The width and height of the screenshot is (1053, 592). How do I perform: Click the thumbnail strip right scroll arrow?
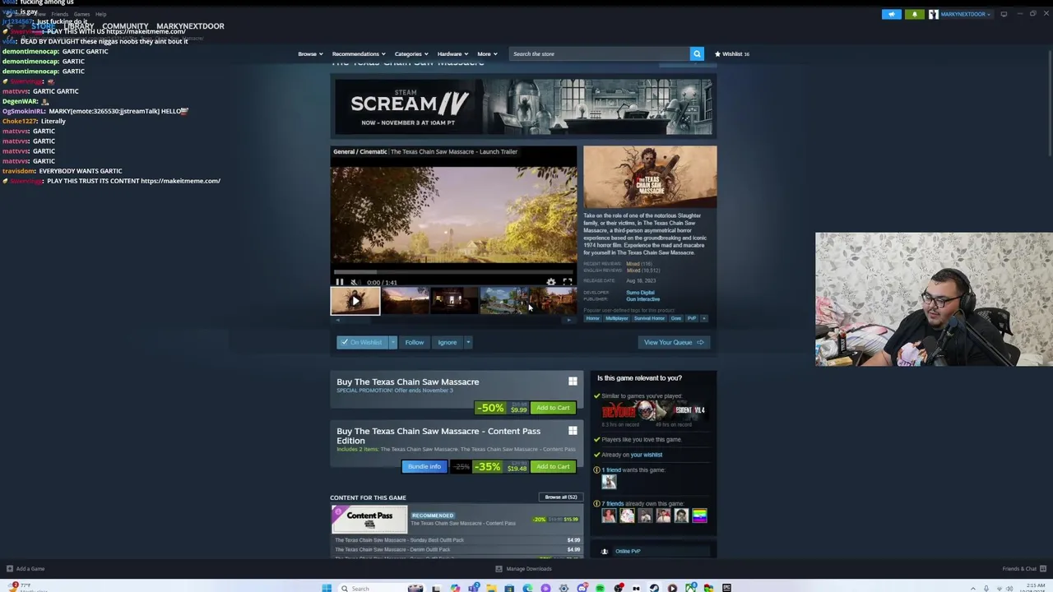click(x=569, y=320)
